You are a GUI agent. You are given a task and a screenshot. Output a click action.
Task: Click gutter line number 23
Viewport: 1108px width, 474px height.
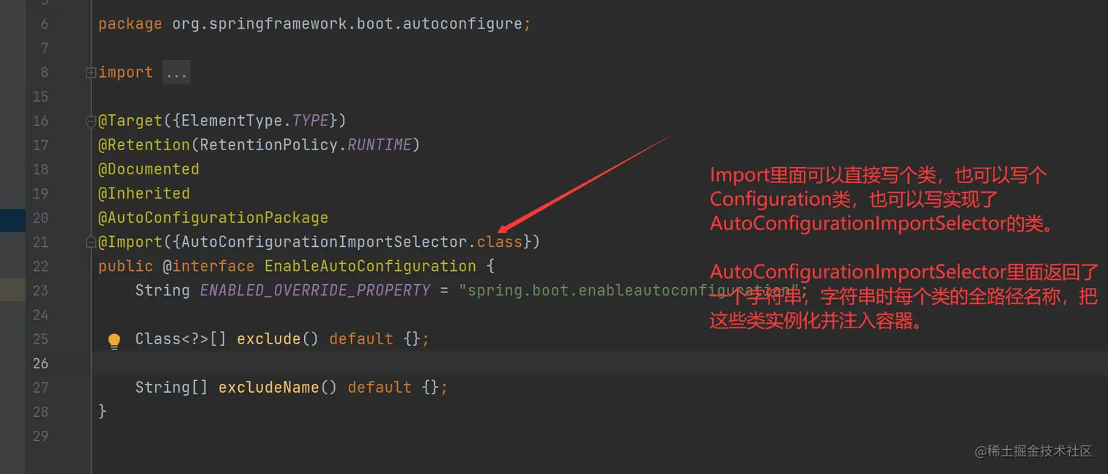pyautogui.click(x=40, y=290)
